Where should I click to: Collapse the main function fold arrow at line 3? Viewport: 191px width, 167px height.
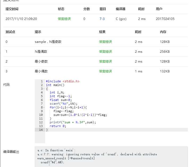pos(44,89)
